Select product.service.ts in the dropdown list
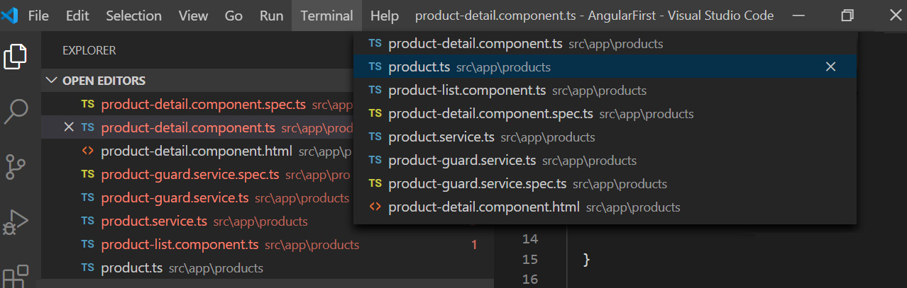Image resolution: width=907 pixels, height=288 pixels. point(605,137)
